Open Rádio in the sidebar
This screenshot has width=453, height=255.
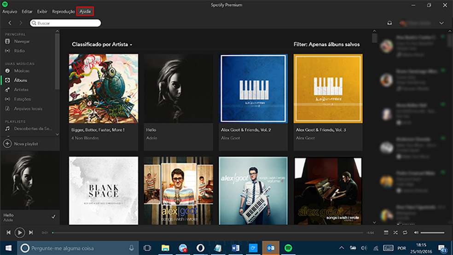click(x=19, y=51)
